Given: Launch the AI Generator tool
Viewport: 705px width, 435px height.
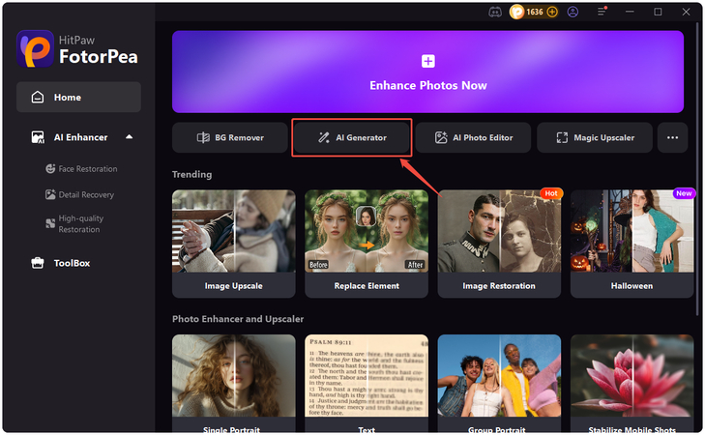Looking at the screenshot, I should [352, 137].
